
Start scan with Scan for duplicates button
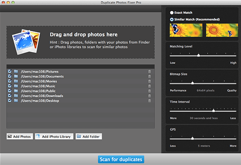click(x=121, y=159)
